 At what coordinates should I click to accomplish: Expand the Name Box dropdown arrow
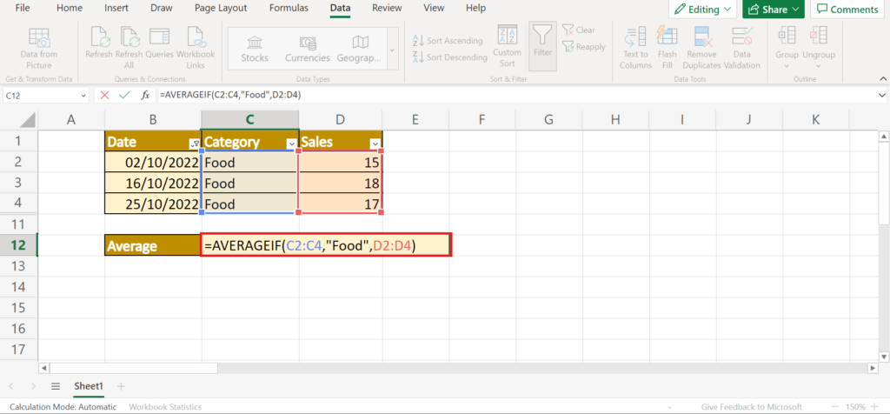click(83, 95)
